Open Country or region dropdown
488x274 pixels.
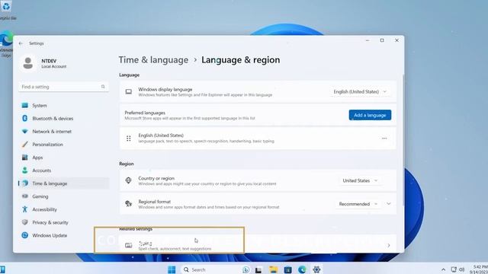pos(360,180)
